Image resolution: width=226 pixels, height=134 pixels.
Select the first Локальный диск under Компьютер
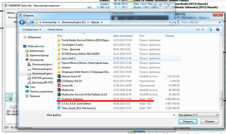[40, 64]
